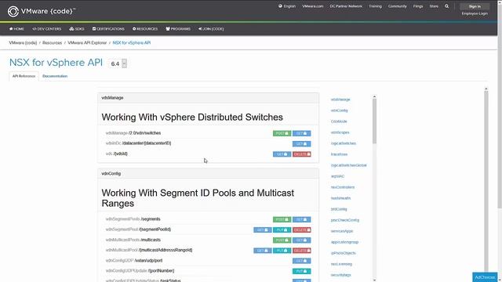Go to HOME in navigation bar
This screenshot has height=282, width=502.
coord(16,29)
